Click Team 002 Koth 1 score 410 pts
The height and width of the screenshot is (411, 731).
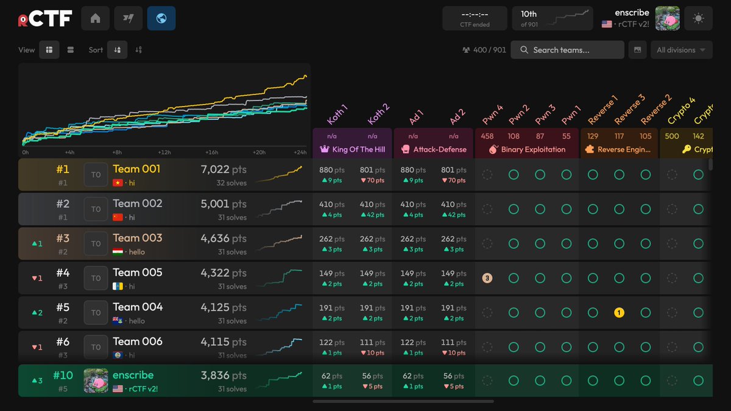tap(331, 205)
